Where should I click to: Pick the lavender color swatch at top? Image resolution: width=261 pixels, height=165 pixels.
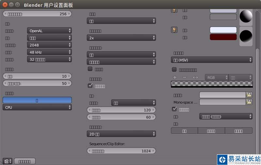(223, 11)
